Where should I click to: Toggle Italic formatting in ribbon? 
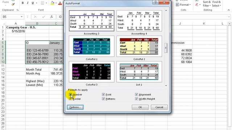click(x=28, y=3)
